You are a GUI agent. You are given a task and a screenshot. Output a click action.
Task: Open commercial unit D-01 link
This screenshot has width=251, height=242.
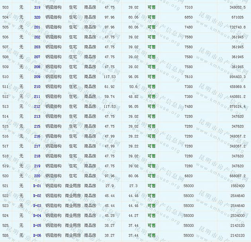pyautogui.click(x=37, y=186)
